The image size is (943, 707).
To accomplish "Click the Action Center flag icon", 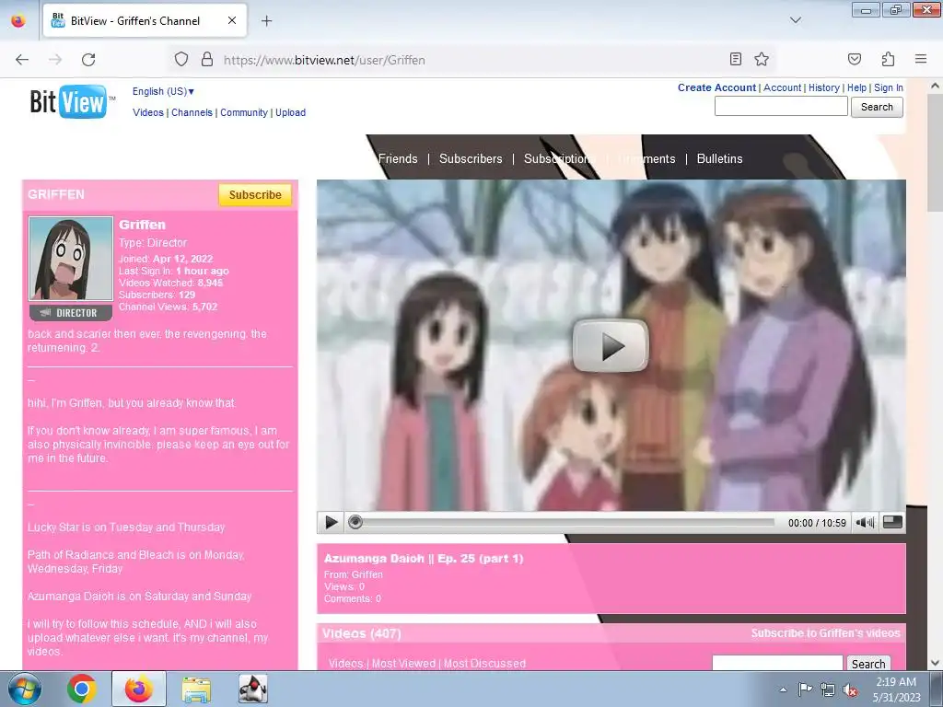I will [805, 690].
